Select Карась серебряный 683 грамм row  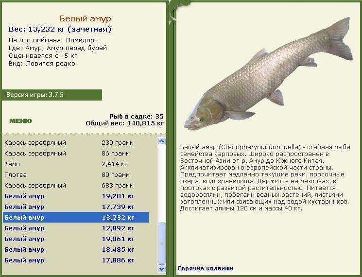tap(76, 185)
